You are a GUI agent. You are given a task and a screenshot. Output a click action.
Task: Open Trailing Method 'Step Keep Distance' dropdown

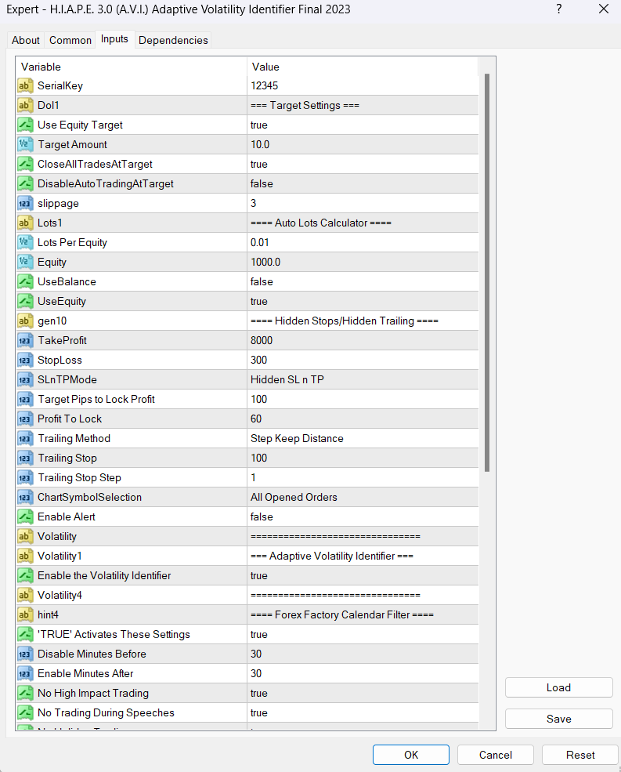(362, 439)
